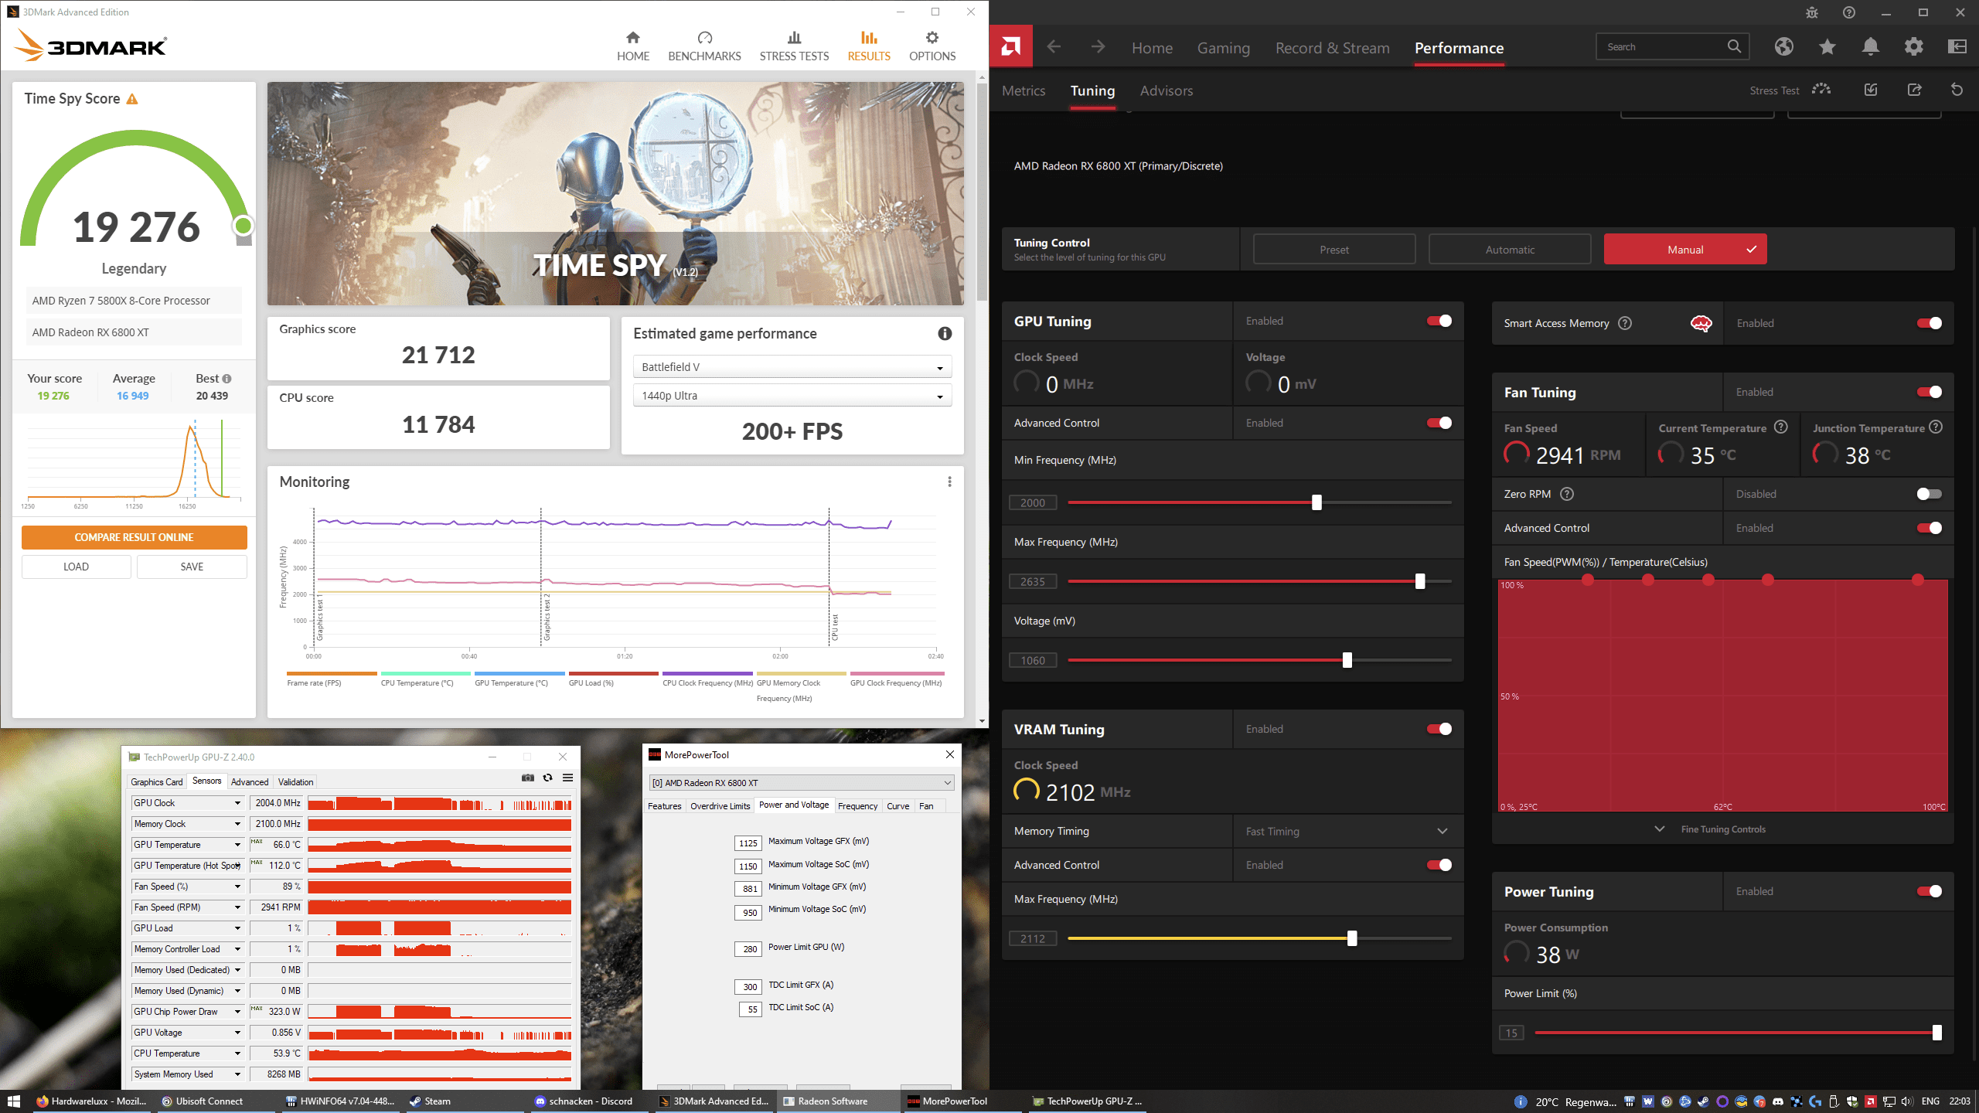Select the Automatic tuning control button

[x=1509, y=250]
